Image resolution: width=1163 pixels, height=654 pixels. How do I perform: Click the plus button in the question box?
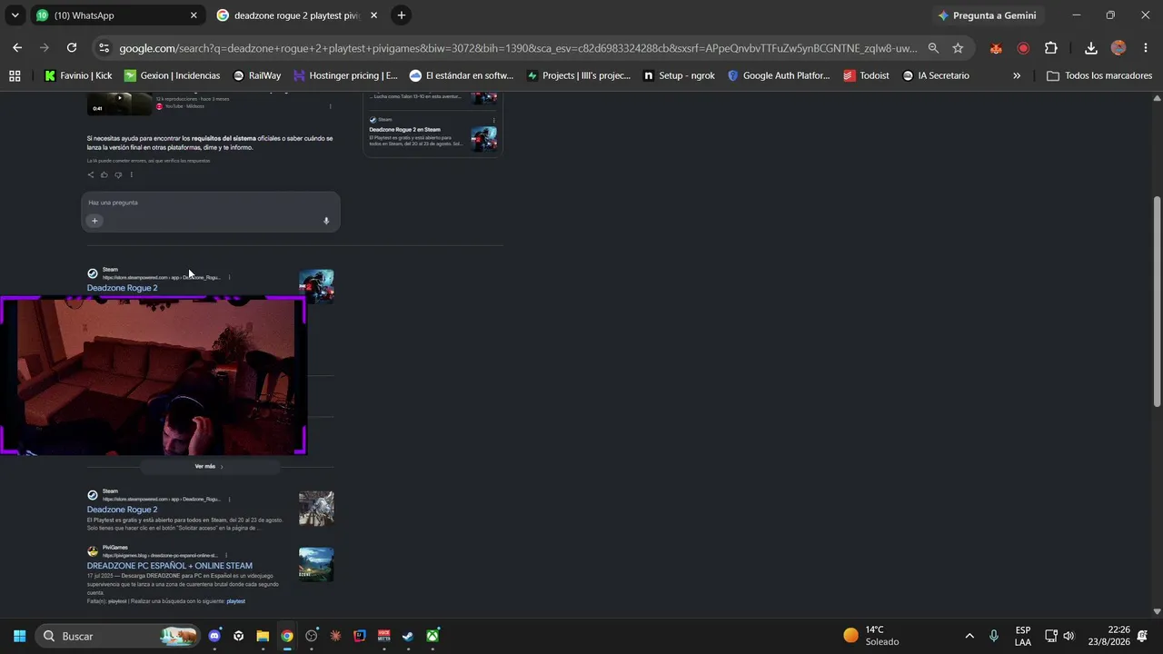pos(94,221)
